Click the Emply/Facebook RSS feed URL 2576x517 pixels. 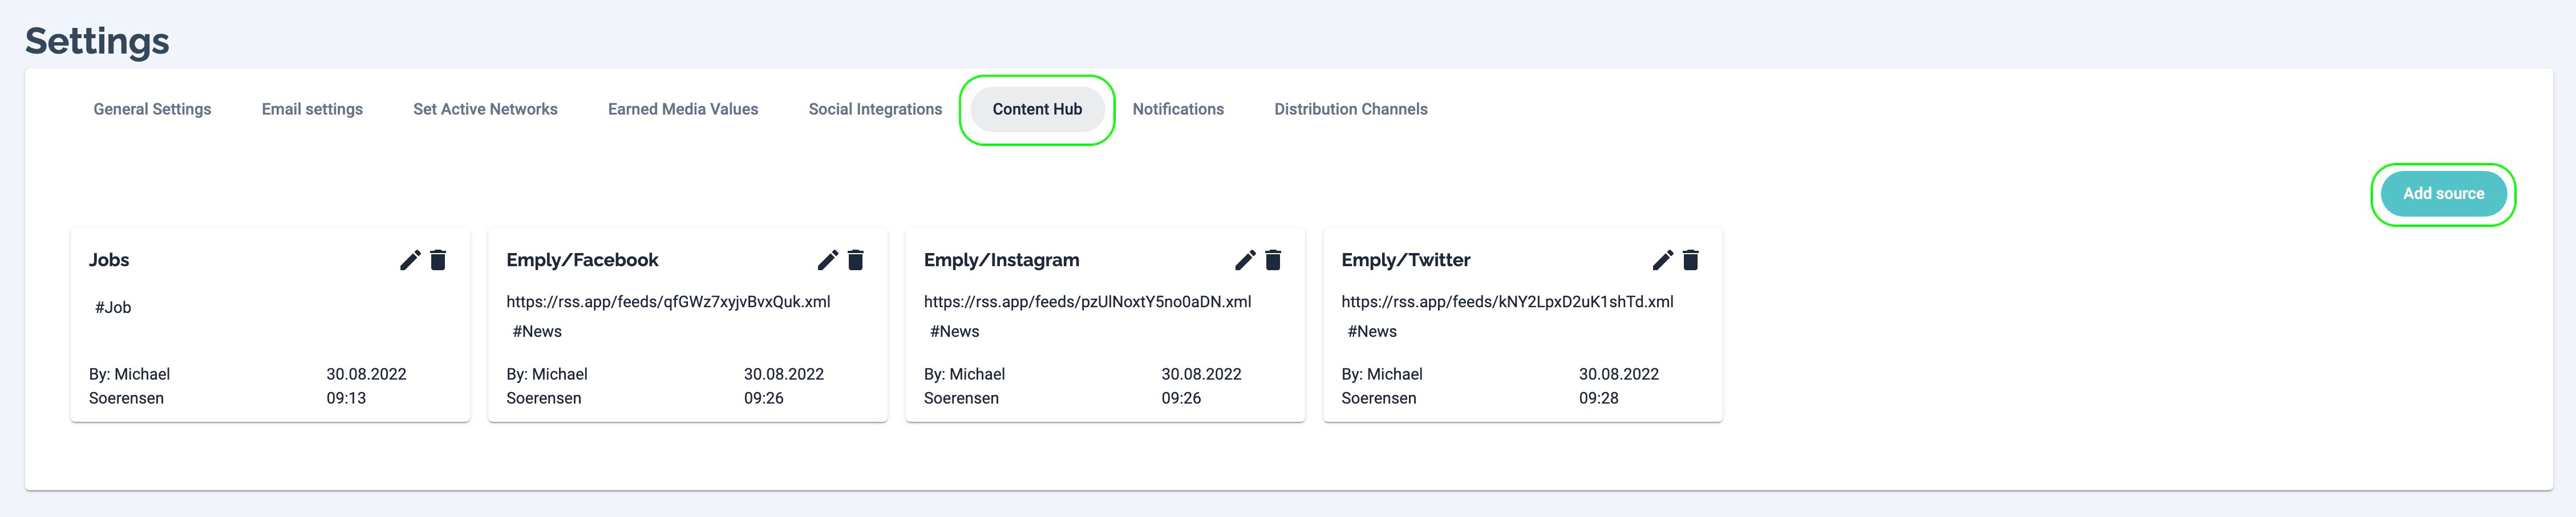click(668, 302)
